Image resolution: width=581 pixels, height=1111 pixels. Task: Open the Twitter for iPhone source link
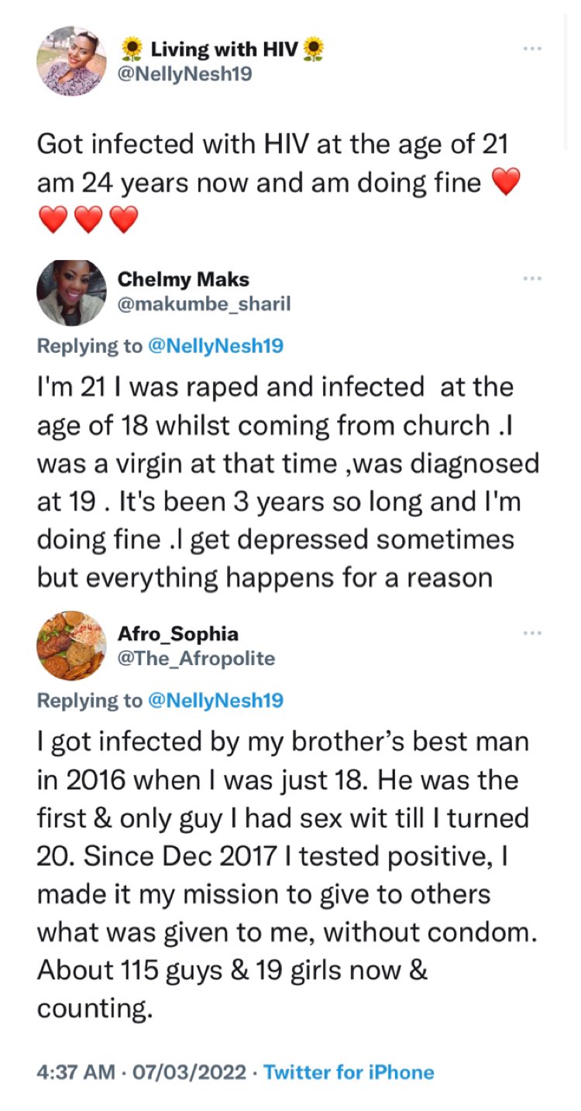click(x=349, y=1072)
